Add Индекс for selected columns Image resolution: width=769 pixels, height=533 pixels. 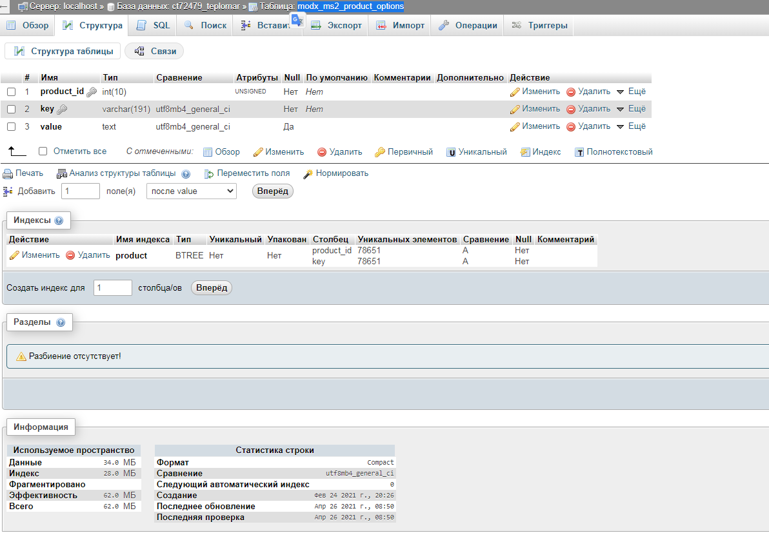[541, 152]
